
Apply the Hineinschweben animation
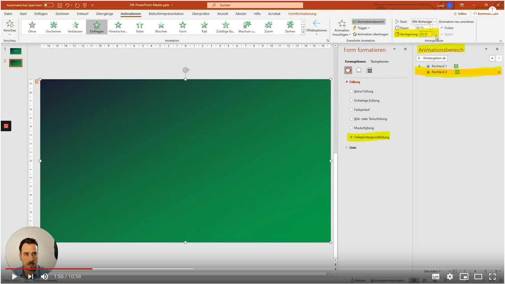118,27
